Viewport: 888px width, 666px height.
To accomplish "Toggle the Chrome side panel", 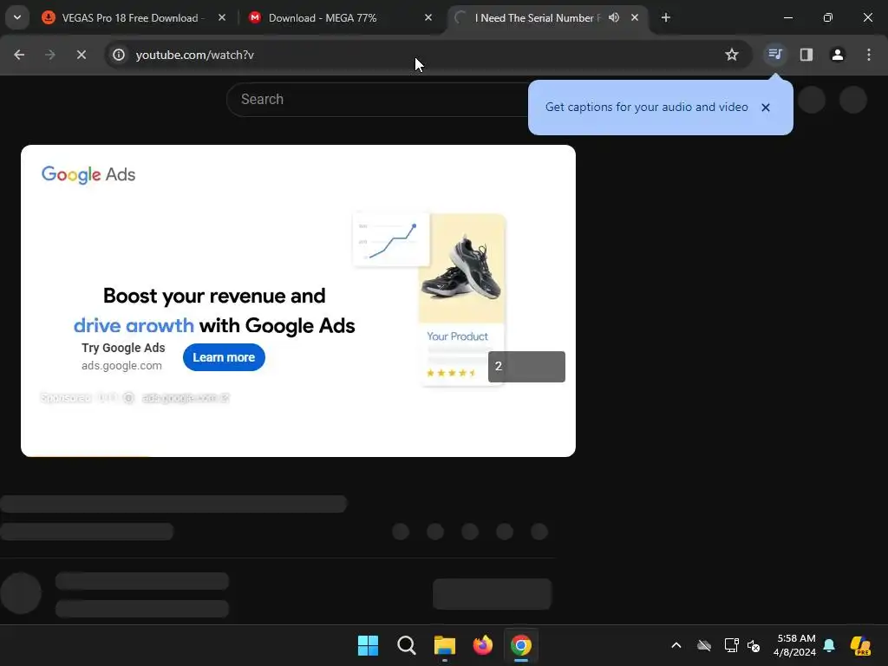I will pyautogui.click(x=806, y=55).
